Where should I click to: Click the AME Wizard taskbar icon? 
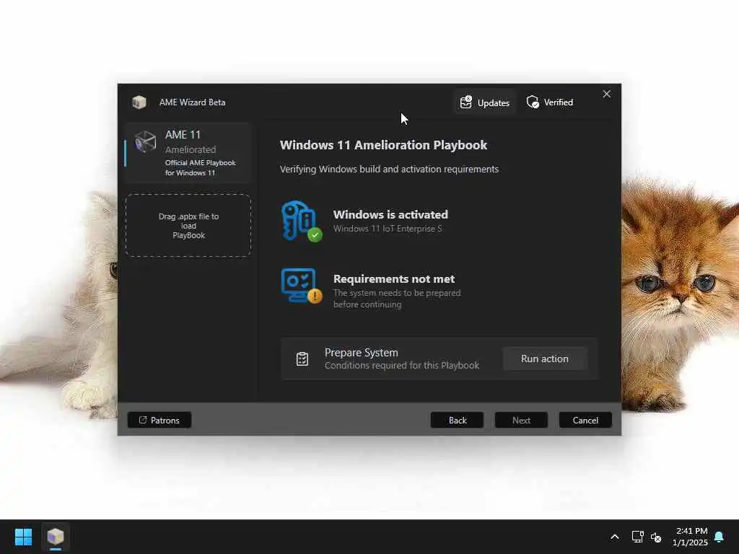coord(56,537)
